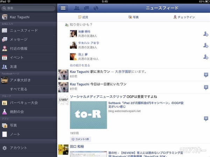The width and height of the screenshot is (210, 157).
Task: Open 大泉学園駅 location link
Action: 123,72
